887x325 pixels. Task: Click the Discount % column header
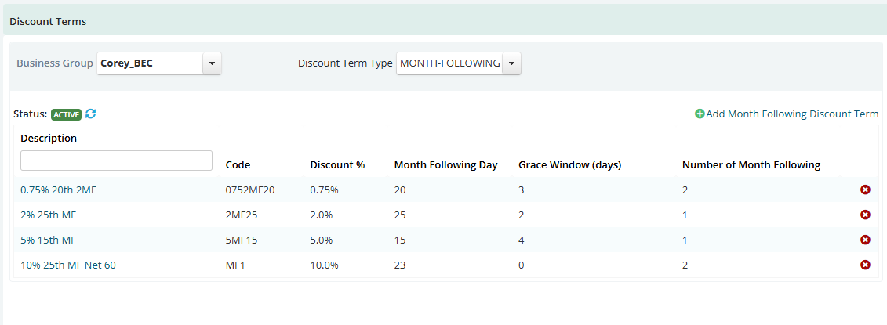coord(338,165)
